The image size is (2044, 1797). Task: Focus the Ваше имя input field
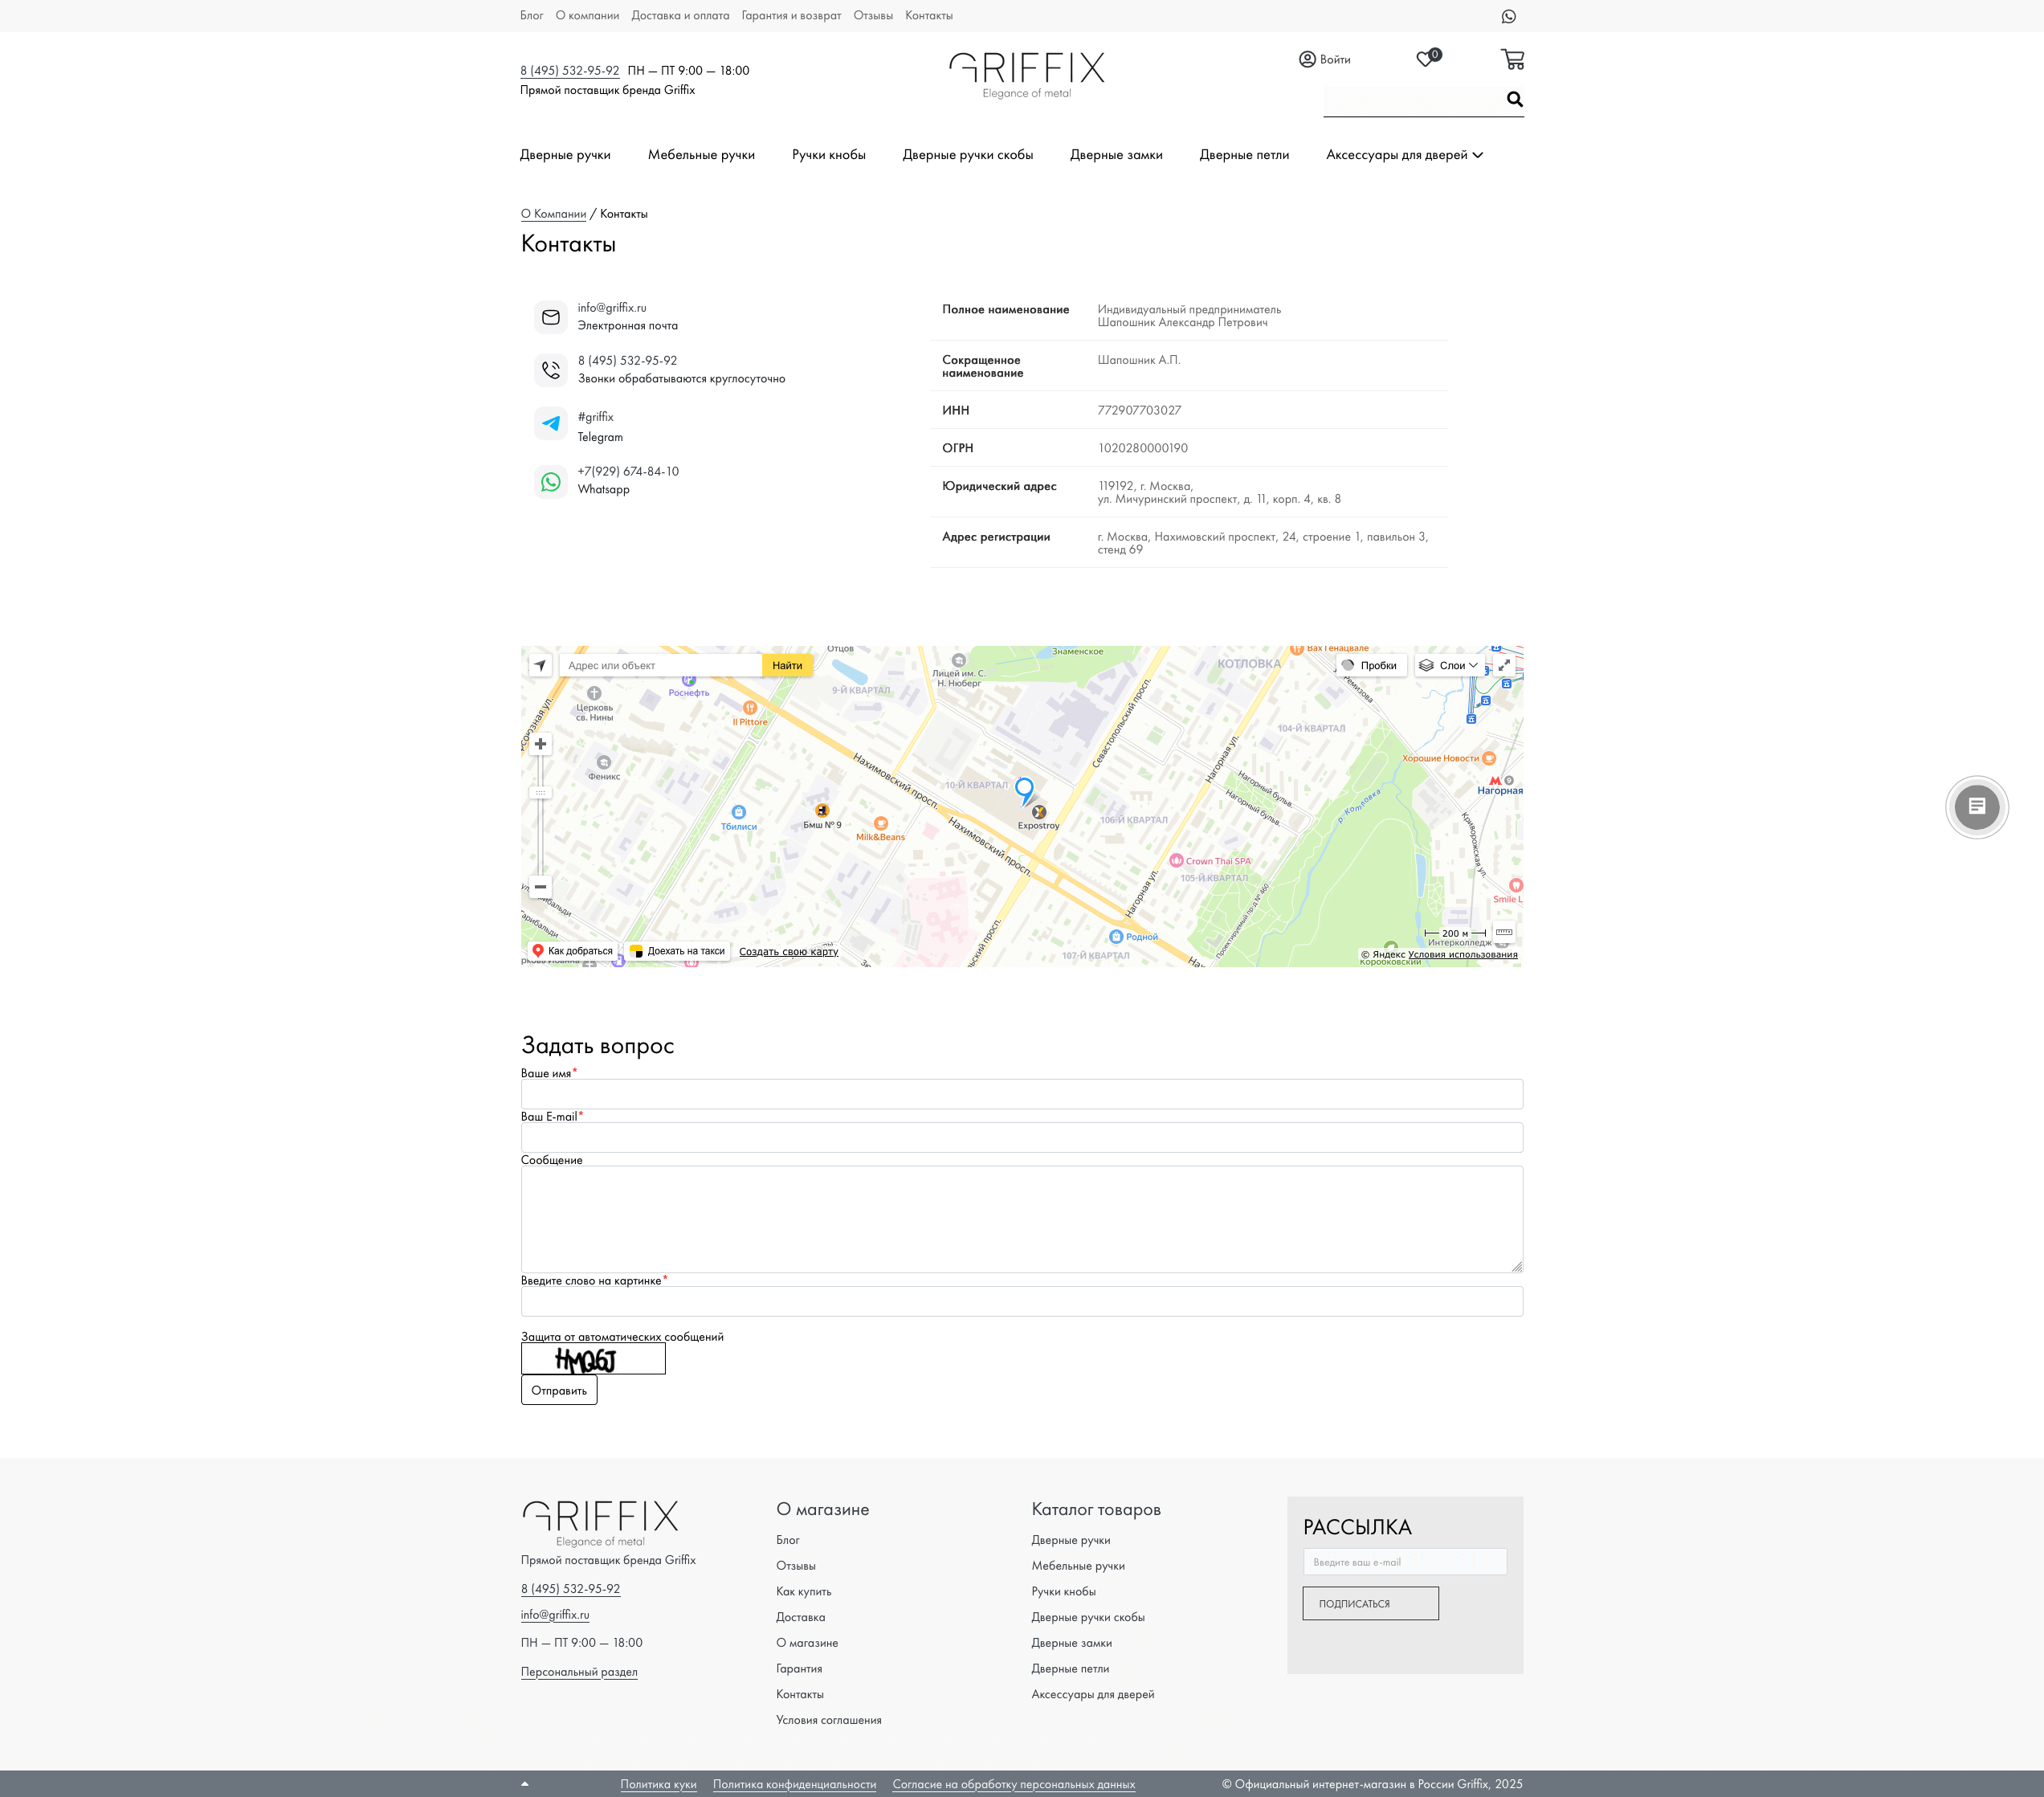point(1022,1094)
